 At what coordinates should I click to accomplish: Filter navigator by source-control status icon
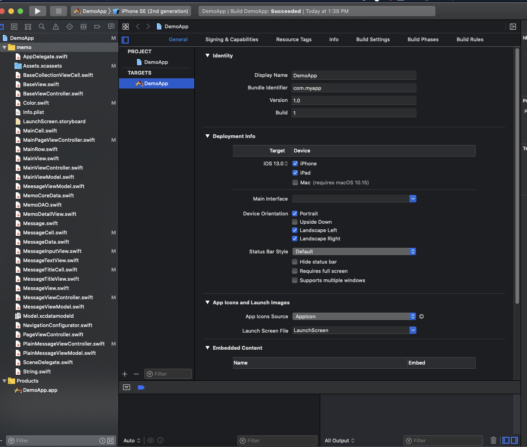point(110,441)
